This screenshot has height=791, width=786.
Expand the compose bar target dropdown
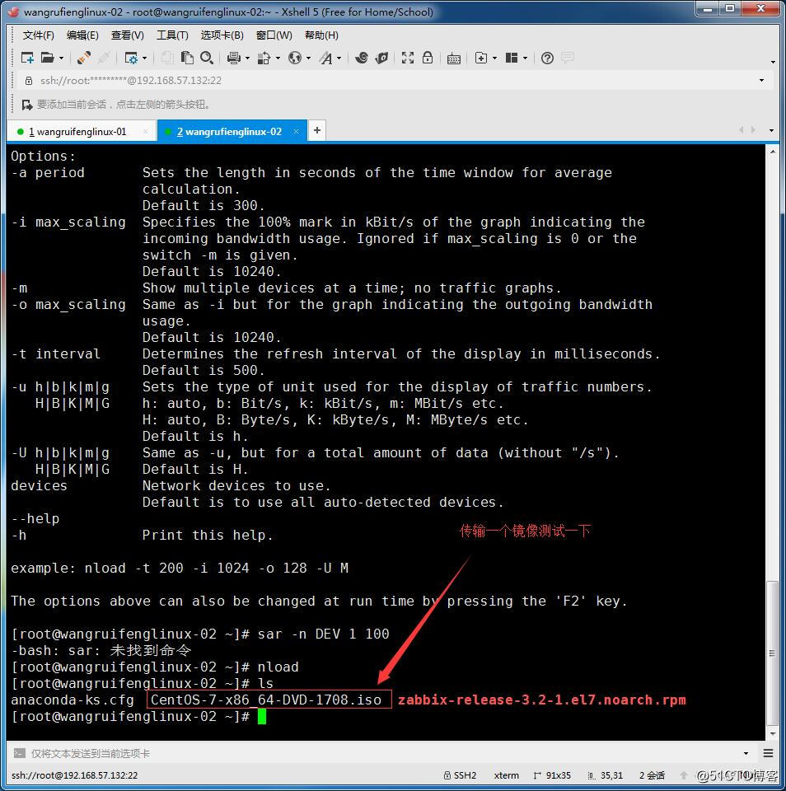pyautogui.click(x=746, y=753)
